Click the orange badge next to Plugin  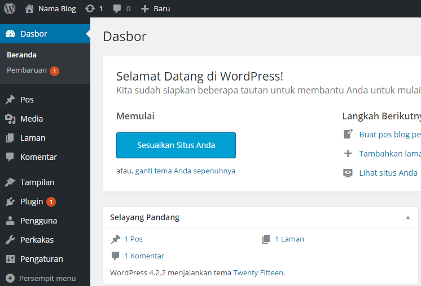51,202
